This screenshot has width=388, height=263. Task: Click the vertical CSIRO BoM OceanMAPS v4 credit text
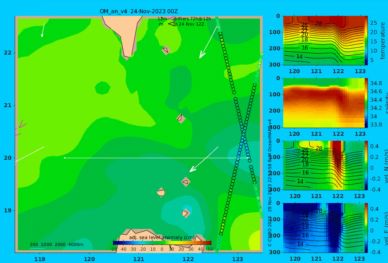(270, 183)
